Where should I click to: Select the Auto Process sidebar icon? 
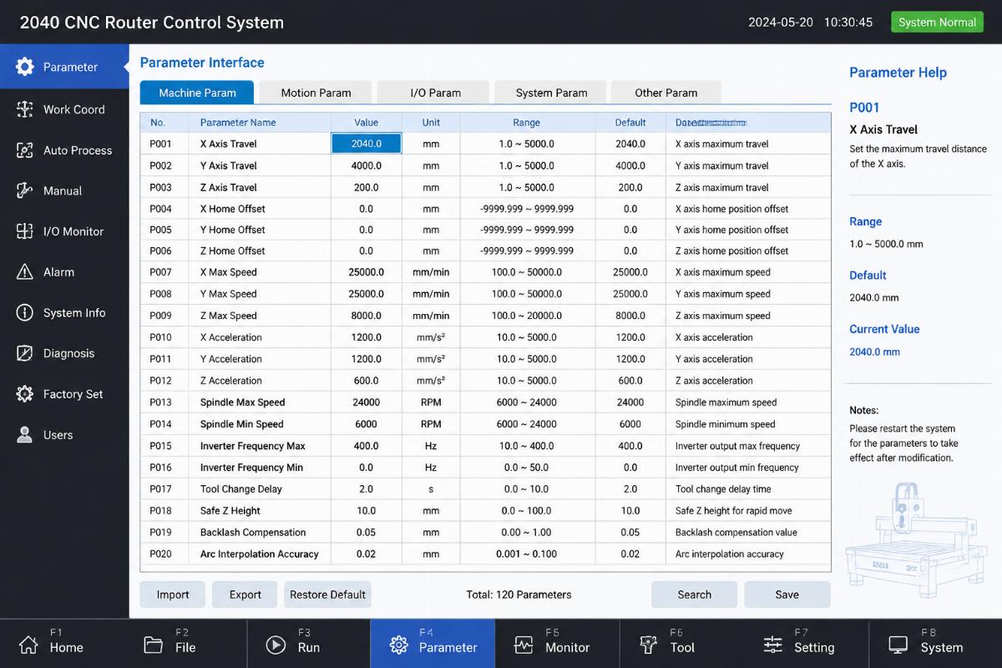(x=25, y=150)
